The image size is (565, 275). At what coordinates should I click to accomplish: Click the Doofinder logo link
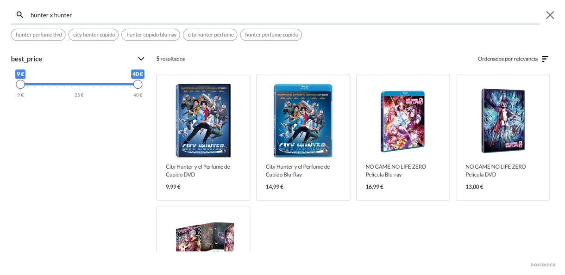543,265
